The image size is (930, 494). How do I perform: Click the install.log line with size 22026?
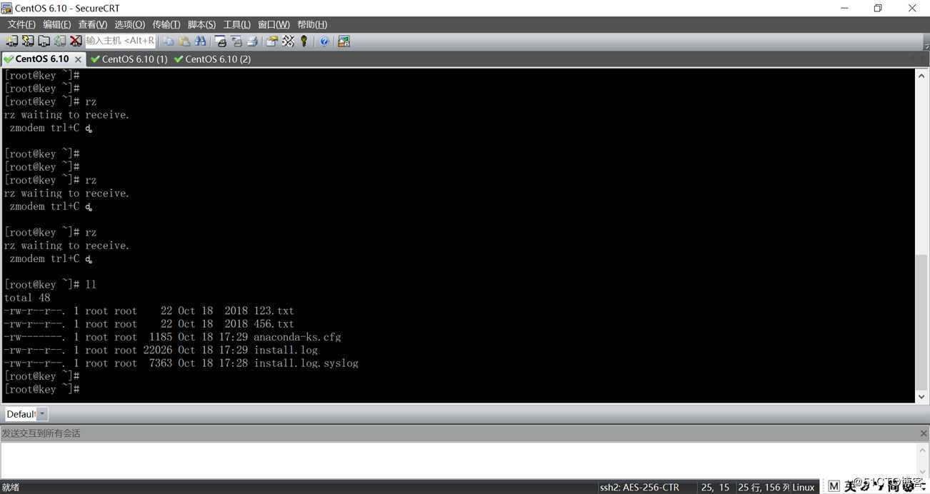[x=161, y=350]
